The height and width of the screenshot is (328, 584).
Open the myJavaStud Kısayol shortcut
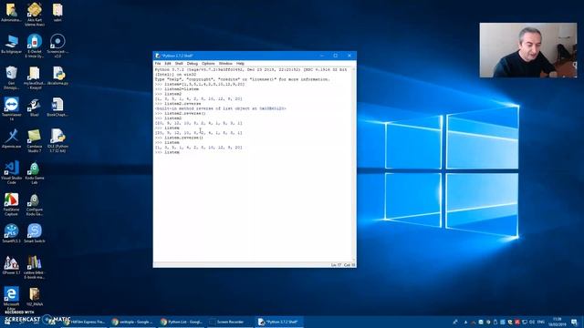tap(35, 77)
